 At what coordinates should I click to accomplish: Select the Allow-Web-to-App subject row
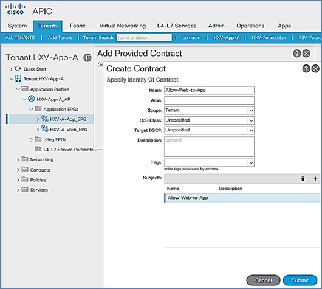click(x=242, y=198)
